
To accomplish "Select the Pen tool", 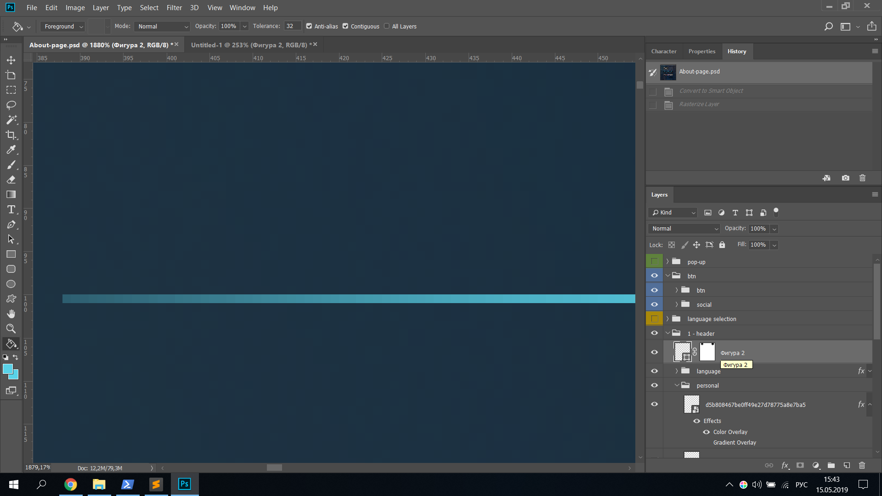I will 11,224.
